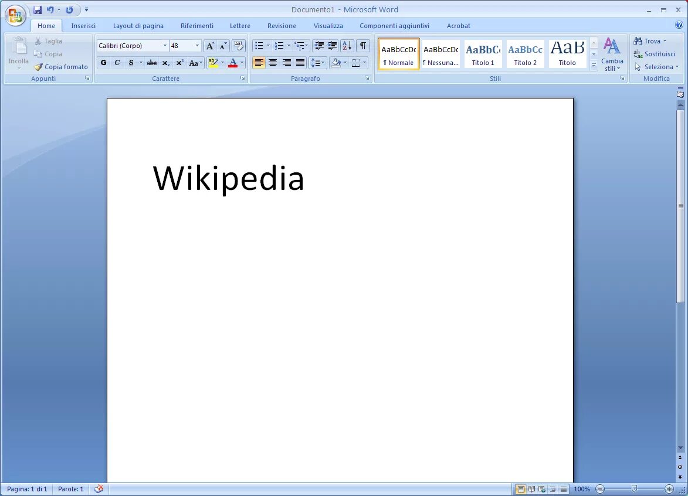Zoom in with the plus button
The height and width of the screenshot is (496, 688).
click(669, 488)
